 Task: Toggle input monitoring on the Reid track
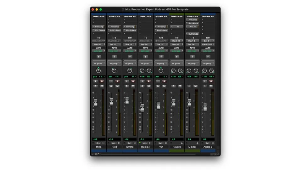tap(111, 81)
